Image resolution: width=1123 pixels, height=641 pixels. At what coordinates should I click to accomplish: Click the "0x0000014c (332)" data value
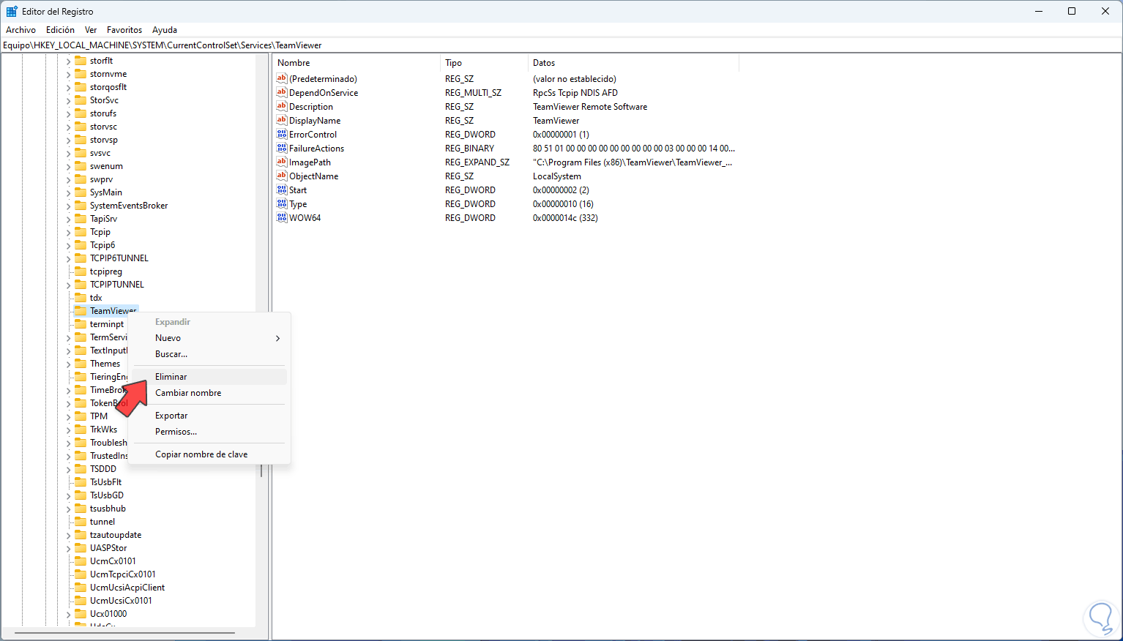(565, 218)
